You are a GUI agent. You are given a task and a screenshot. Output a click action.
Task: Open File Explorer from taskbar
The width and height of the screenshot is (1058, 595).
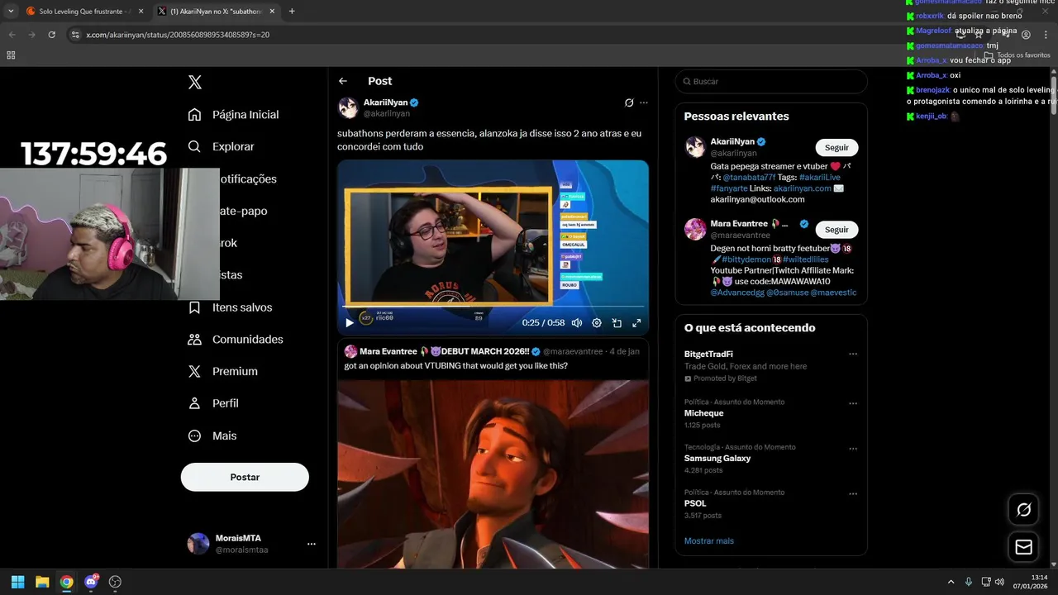pos(42,582)
